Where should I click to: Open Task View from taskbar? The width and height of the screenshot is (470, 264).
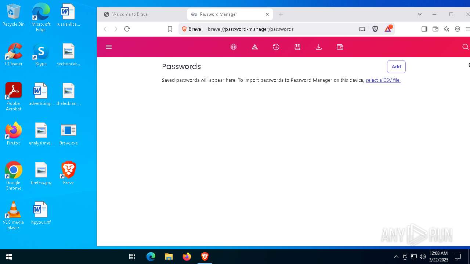(132, 257)
